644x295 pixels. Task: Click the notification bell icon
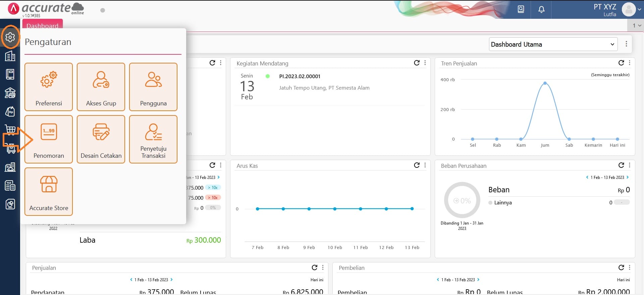point(541,9)
